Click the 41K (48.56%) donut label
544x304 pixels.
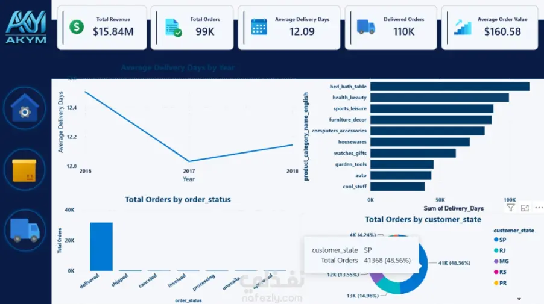(x=454, y=263)
